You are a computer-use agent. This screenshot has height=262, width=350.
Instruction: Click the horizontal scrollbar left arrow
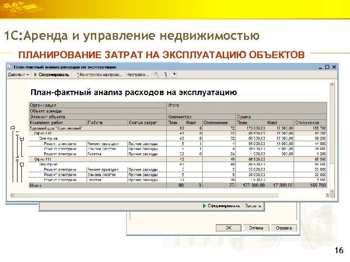12,196
